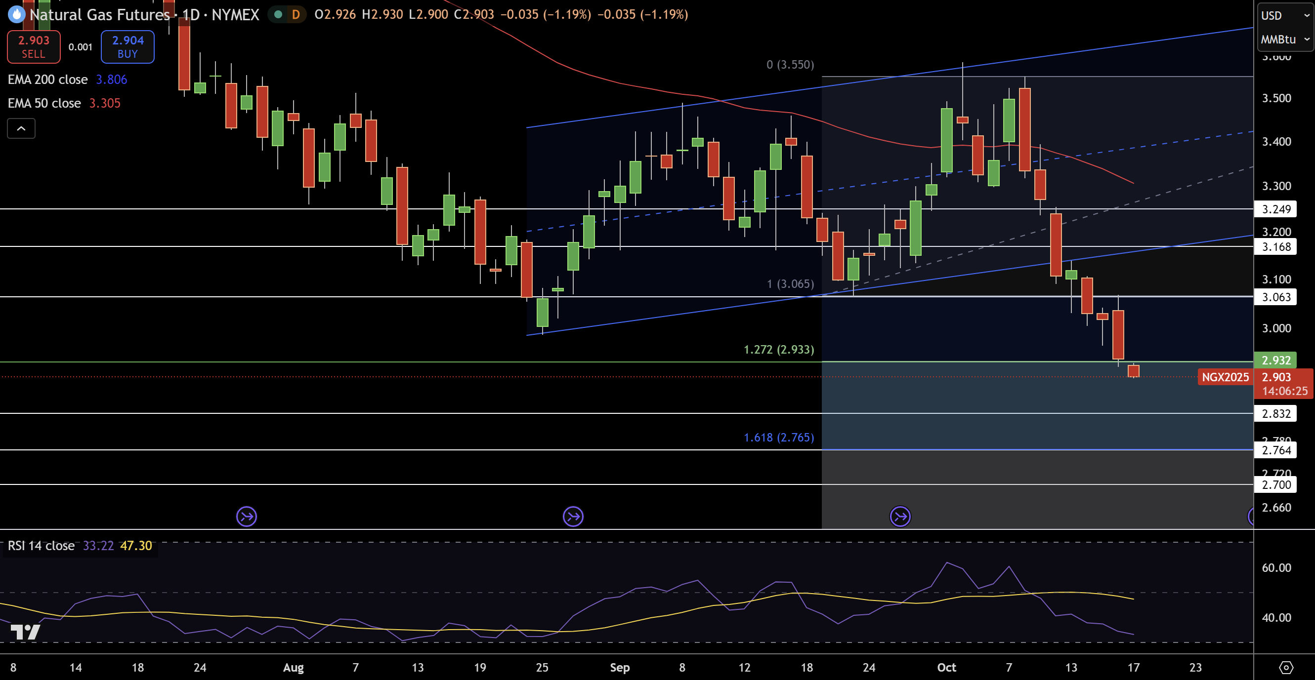Click the green 2.932 price label
This screenshot has height=680, width=1315.
point(1275,360)
